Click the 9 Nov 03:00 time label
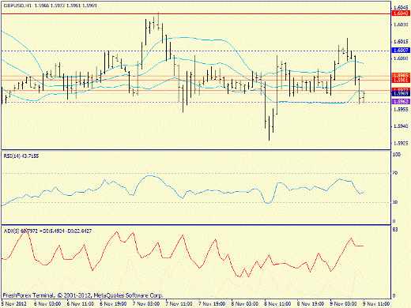This screenshot has width=411, height=308. (x=344, y=304)
